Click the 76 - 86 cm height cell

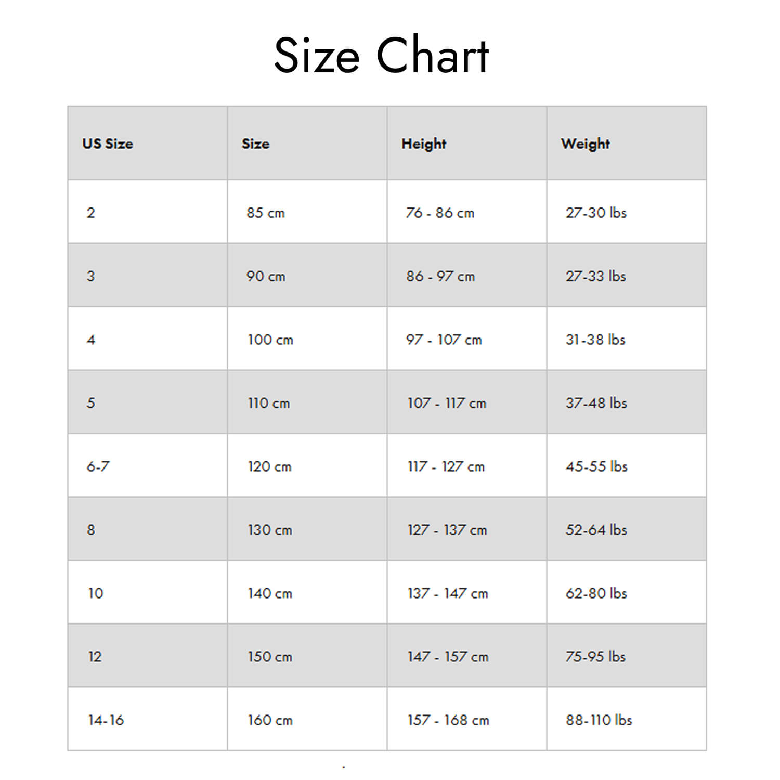[x=467, y=212]
